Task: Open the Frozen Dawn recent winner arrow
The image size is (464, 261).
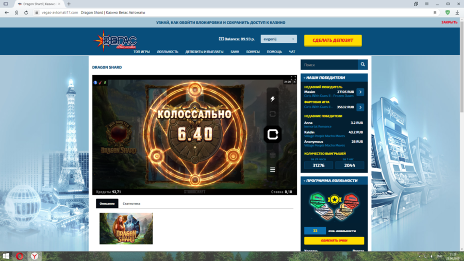Action: point(360,92)
